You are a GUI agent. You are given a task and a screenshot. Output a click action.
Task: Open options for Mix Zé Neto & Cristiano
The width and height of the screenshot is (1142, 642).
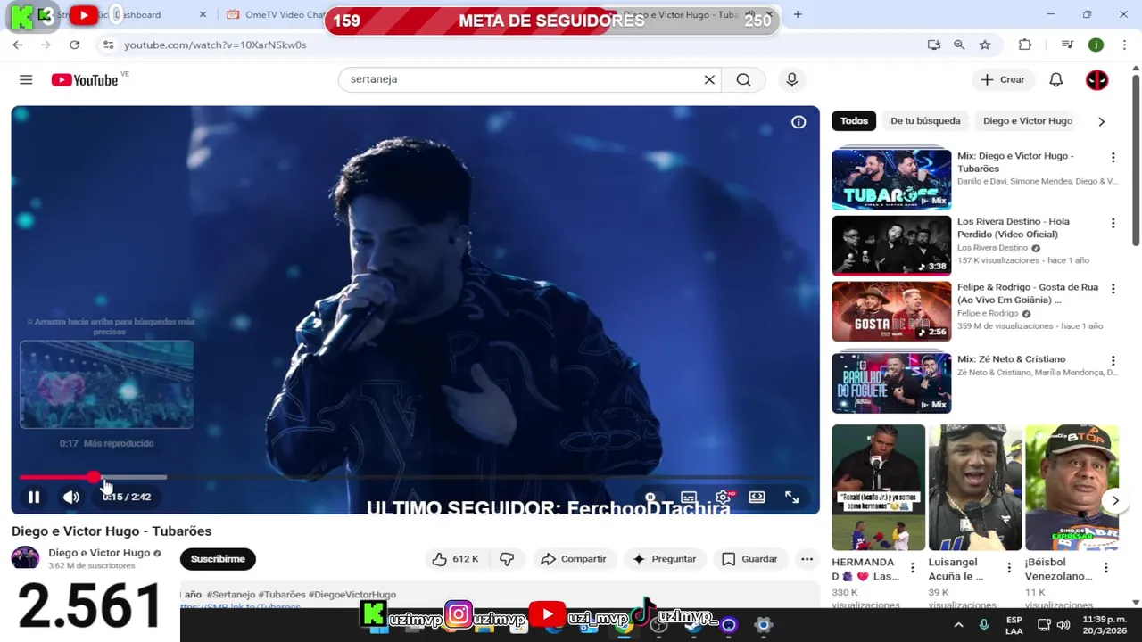1113,361
